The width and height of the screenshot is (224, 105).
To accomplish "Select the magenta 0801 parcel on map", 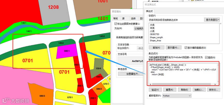I will pyautogui.click(x=67, y=51).
